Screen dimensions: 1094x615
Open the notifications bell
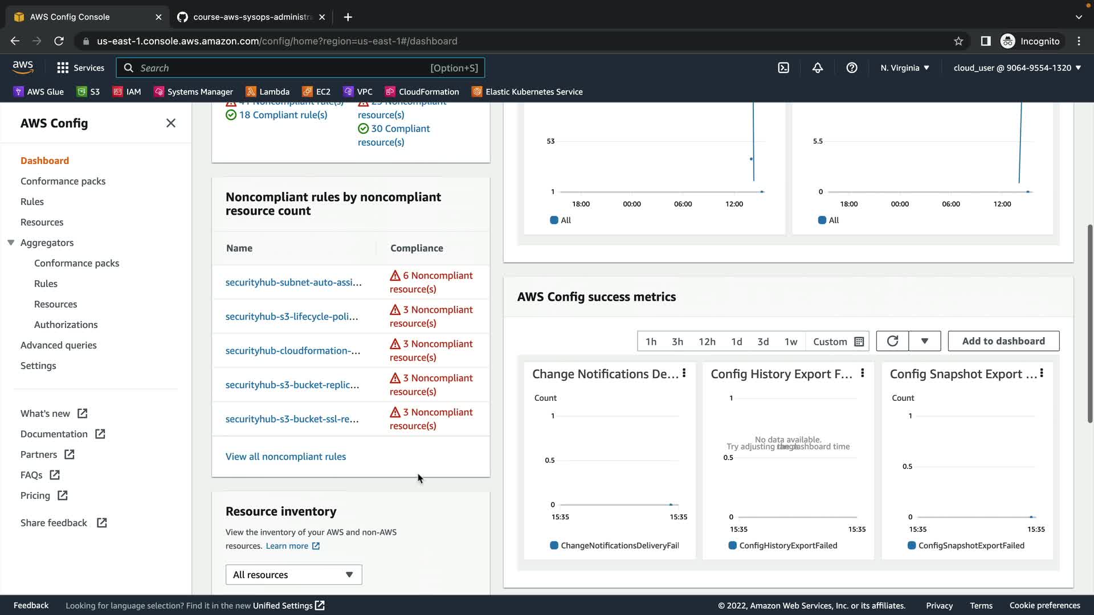point(818,68)
